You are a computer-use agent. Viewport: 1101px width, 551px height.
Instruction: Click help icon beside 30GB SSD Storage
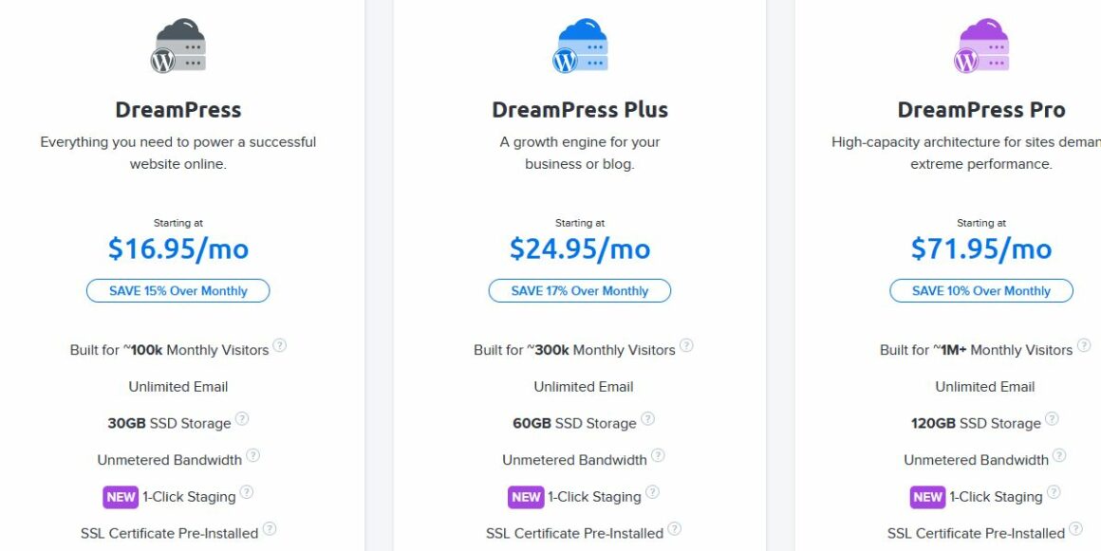(241, 419)
